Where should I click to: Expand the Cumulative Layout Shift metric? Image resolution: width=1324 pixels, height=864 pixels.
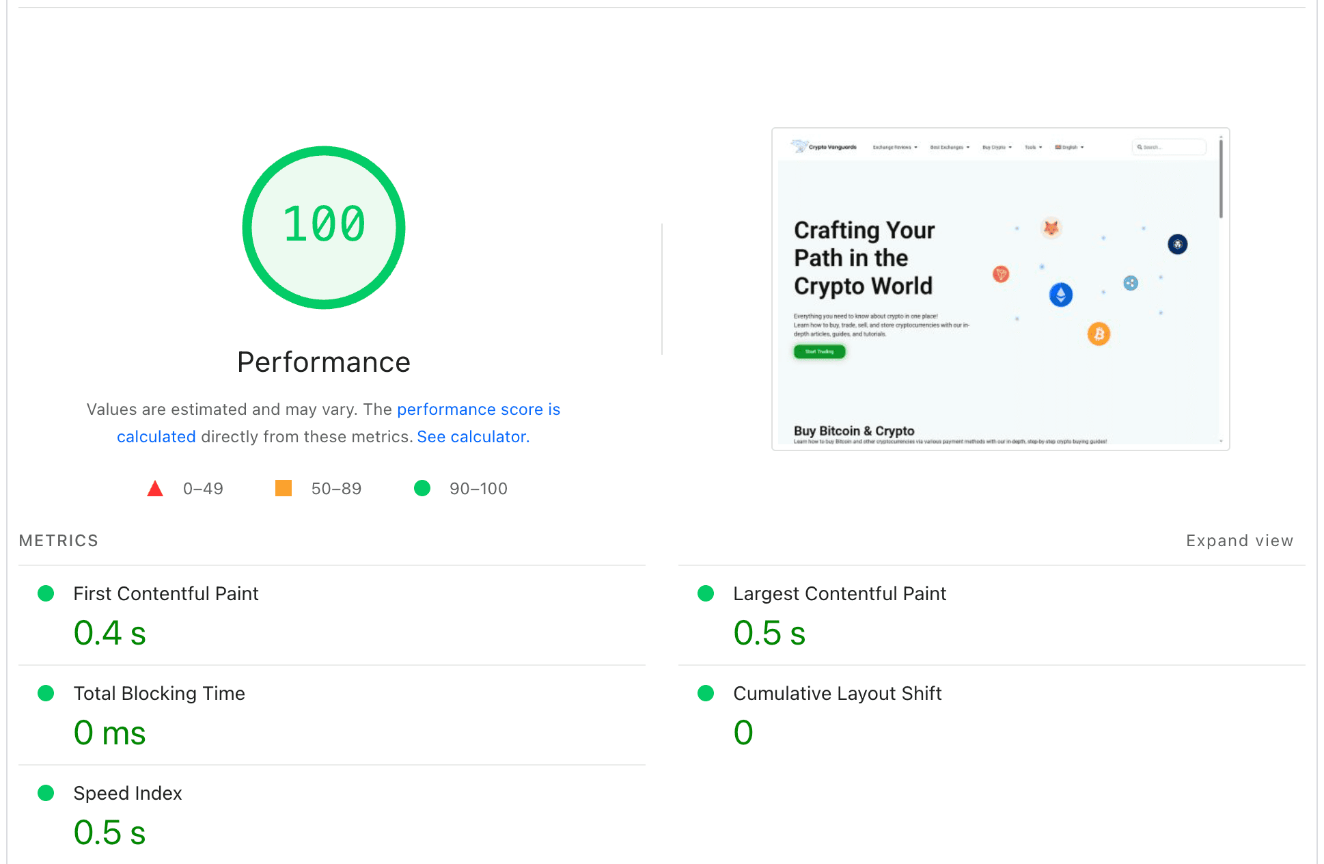(x=837, y=693)
